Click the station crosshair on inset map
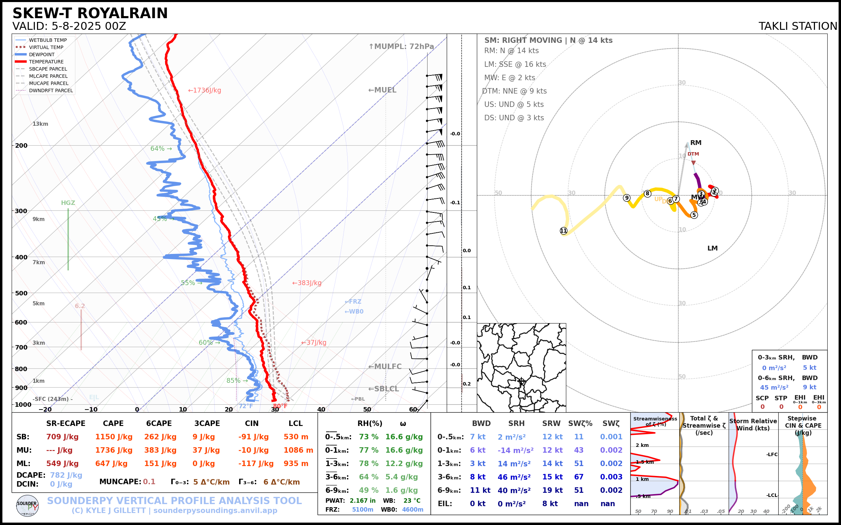The height and width of the screenshot is (525, 841). (521, 381)
